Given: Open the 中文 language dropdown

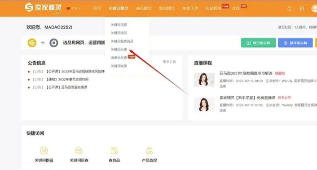Looking at the screenshot, I should pos(74,8).
